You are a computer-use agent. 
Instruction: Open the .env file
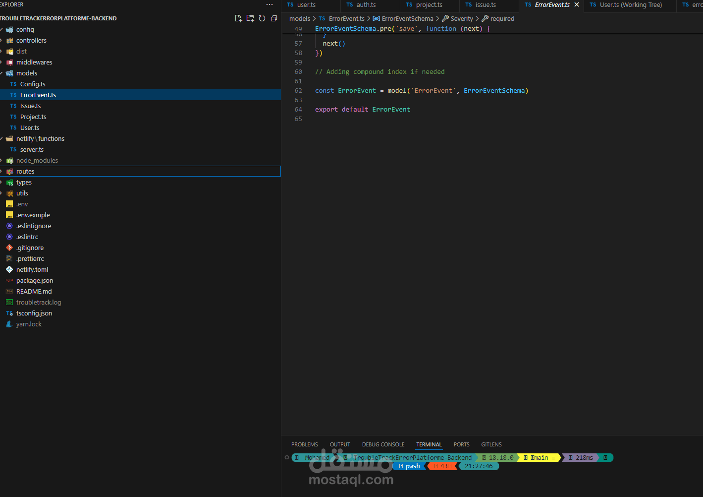click(x=140, y=204)
